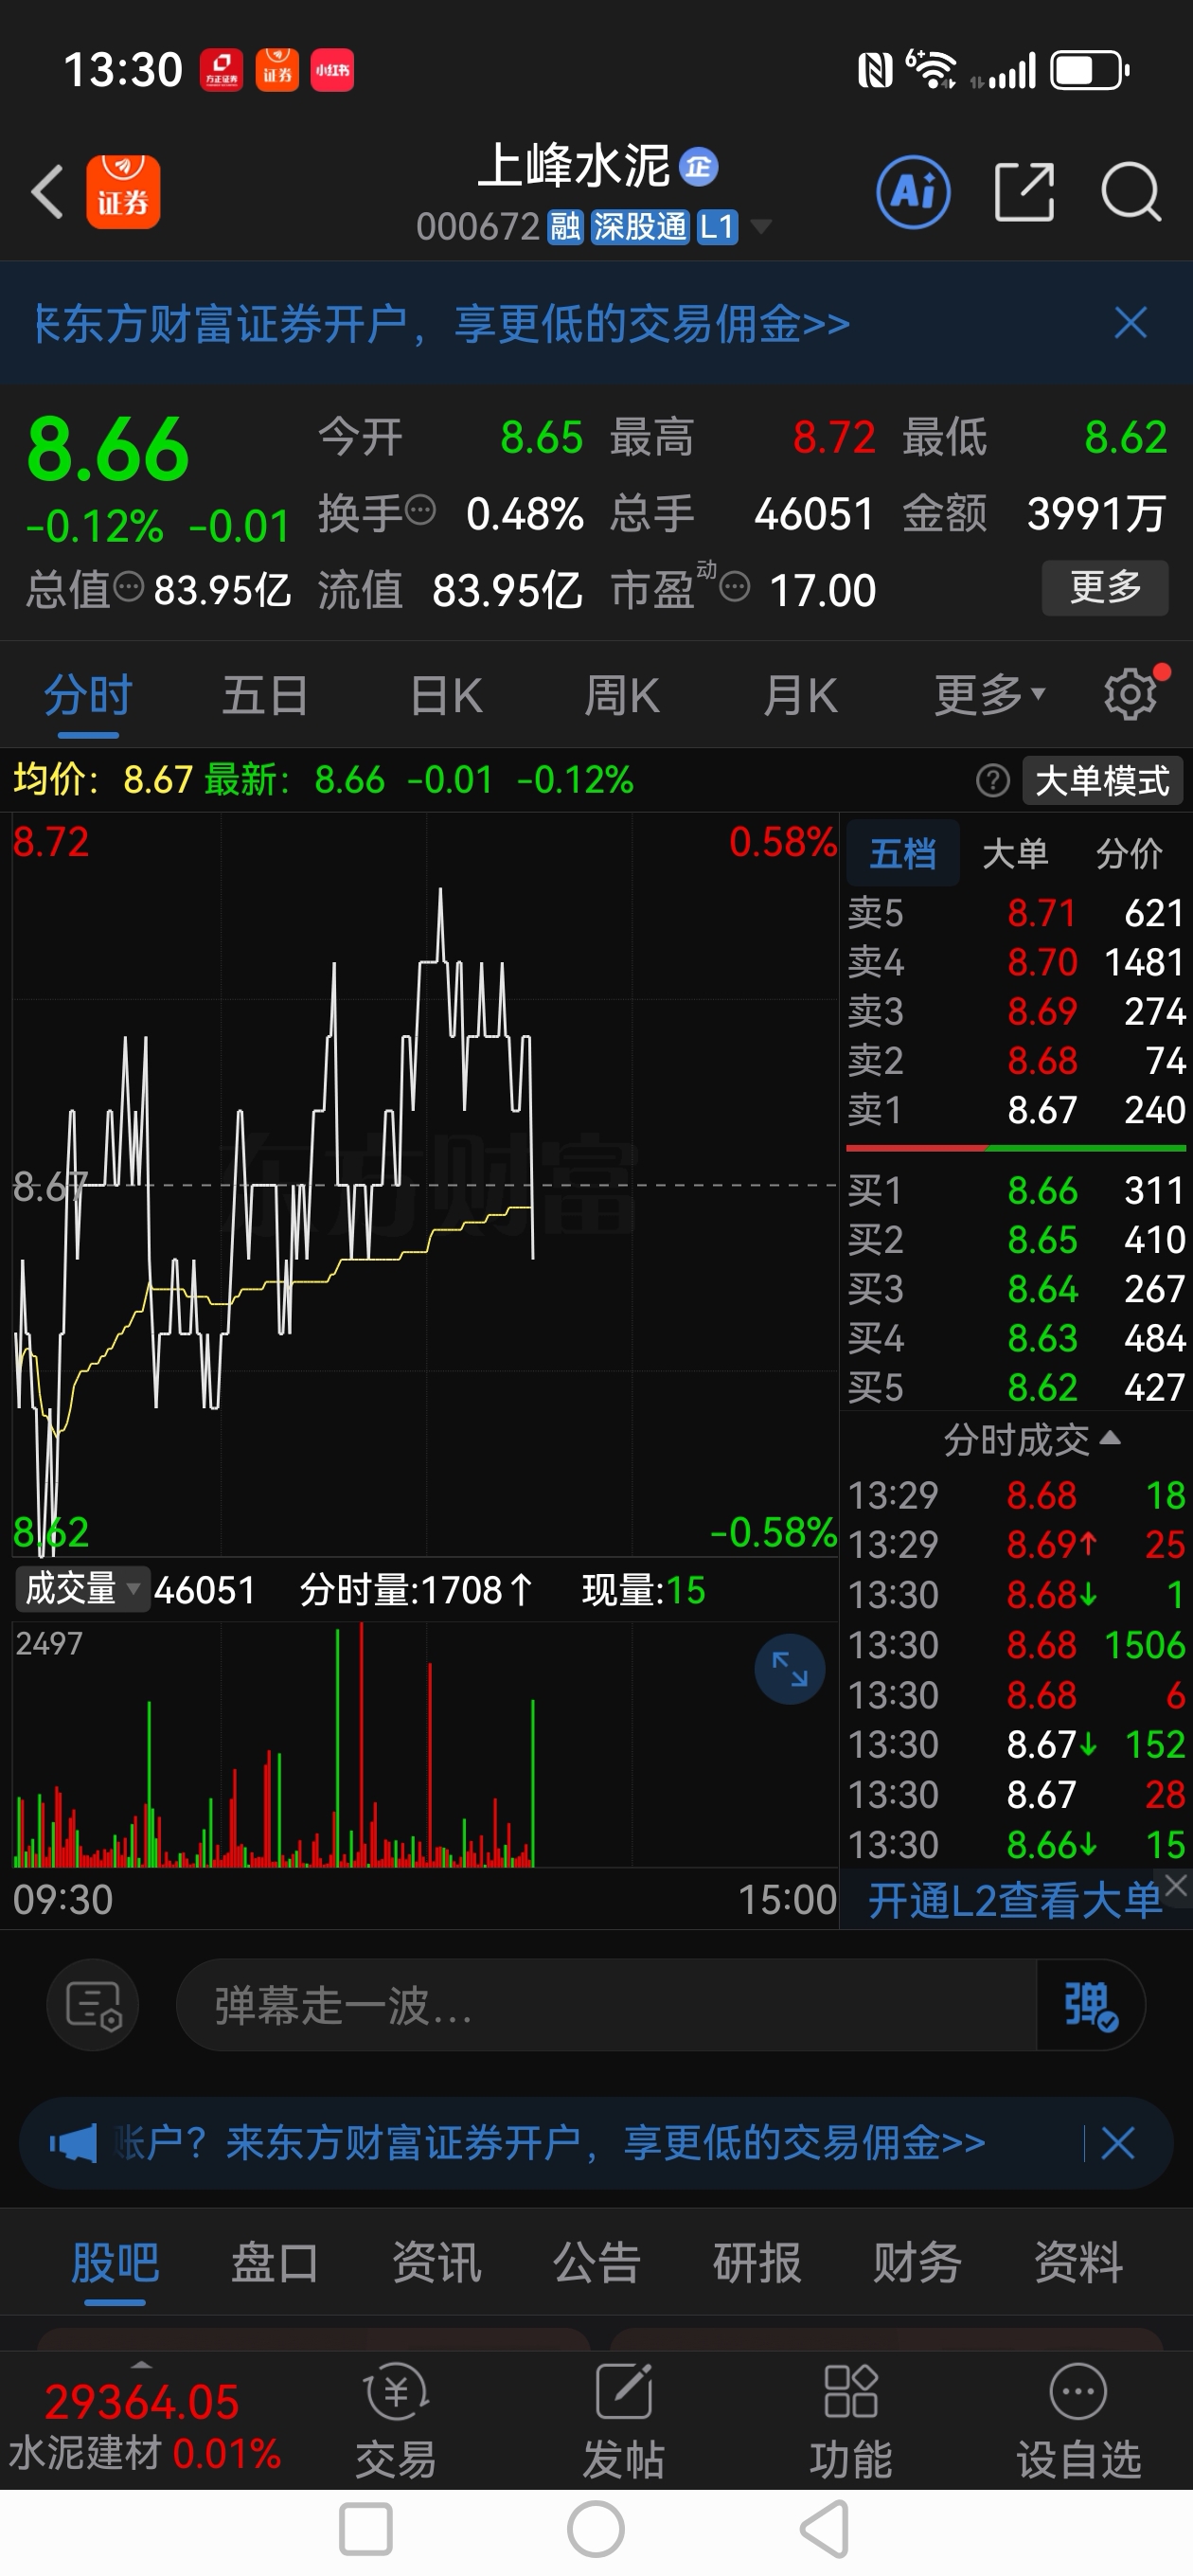Switch to 分时 chart tab

(x=88, y=694)
